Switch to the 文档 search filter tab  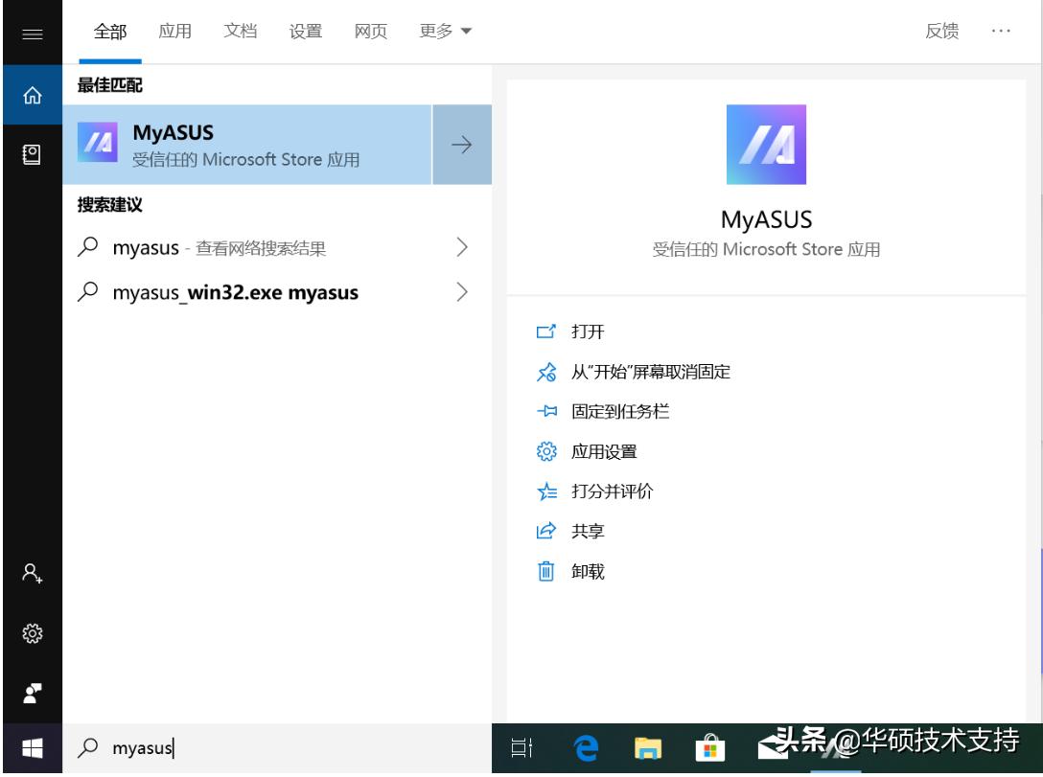pos(240,31)
